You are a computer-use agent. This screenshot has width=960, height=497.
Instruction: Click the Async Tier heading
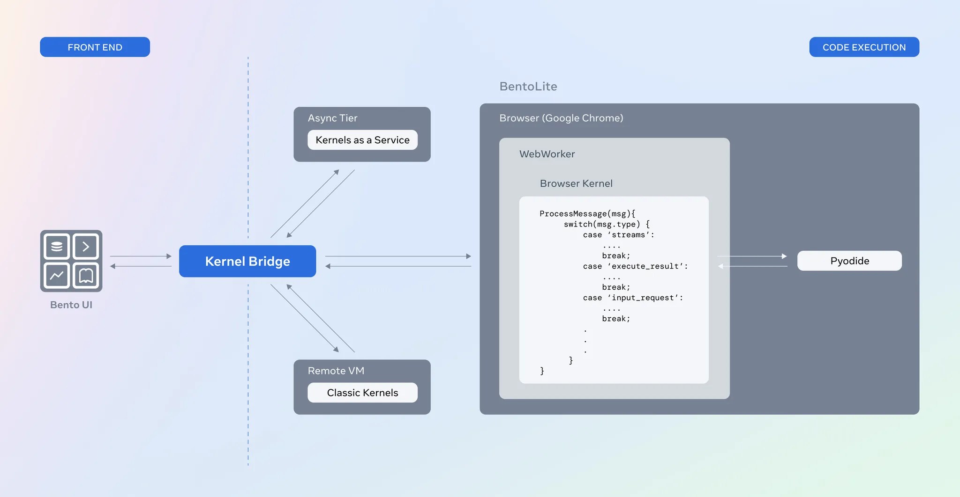point(332,118)
